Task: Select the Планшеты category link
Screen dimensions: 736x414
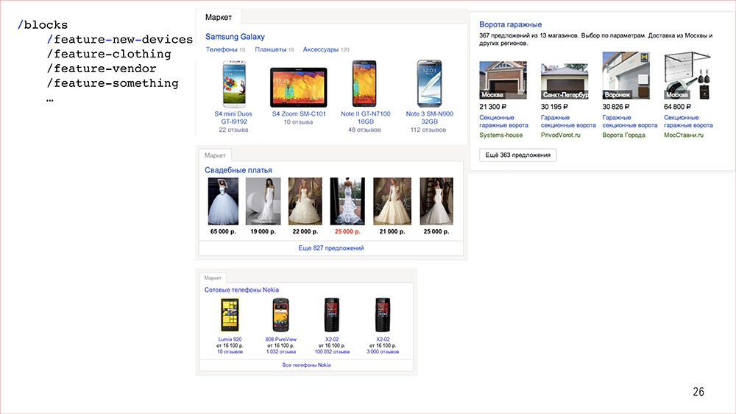Action: coord(270,49)
